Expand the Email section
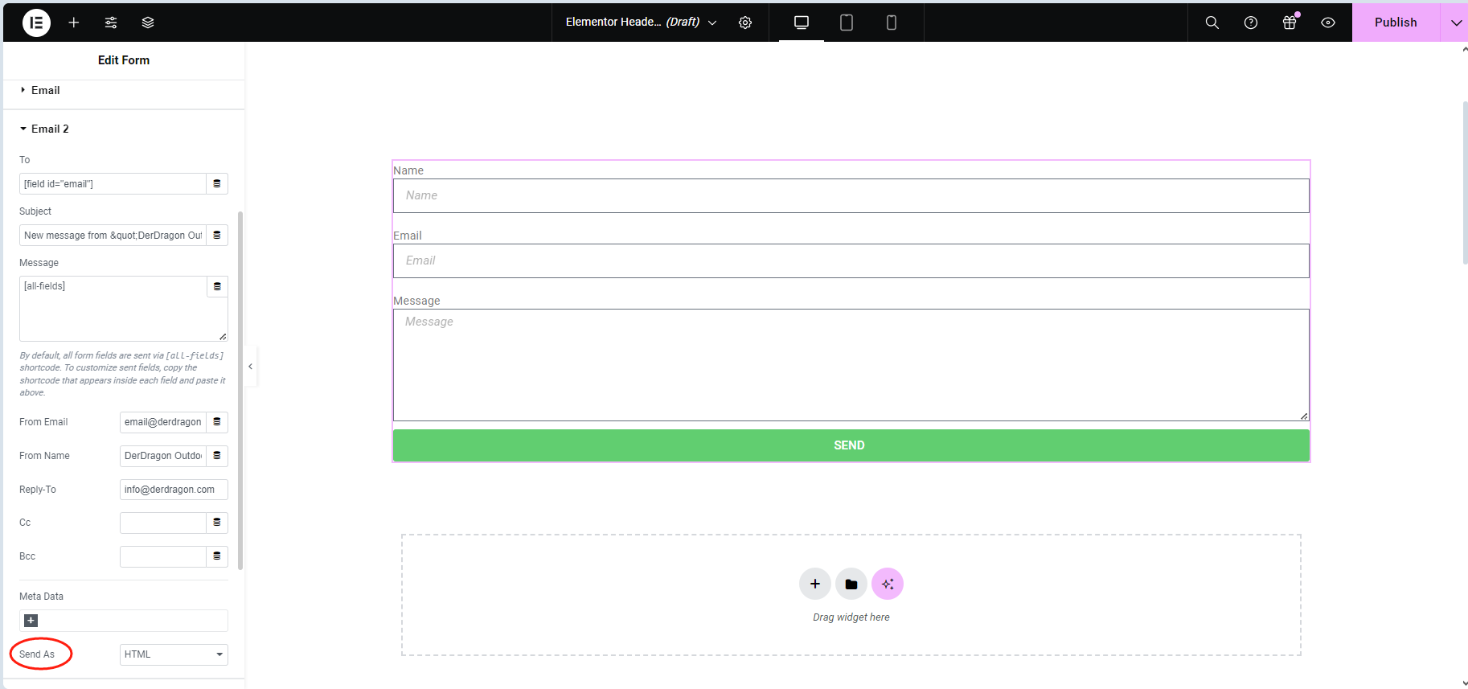1468x689 pixels. coord(45,91)
